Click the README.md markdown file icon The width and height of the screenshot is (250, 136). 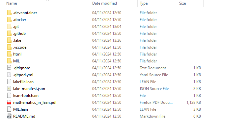[9, 116]
